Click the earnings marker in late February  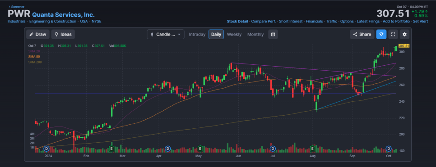(111, 149)
